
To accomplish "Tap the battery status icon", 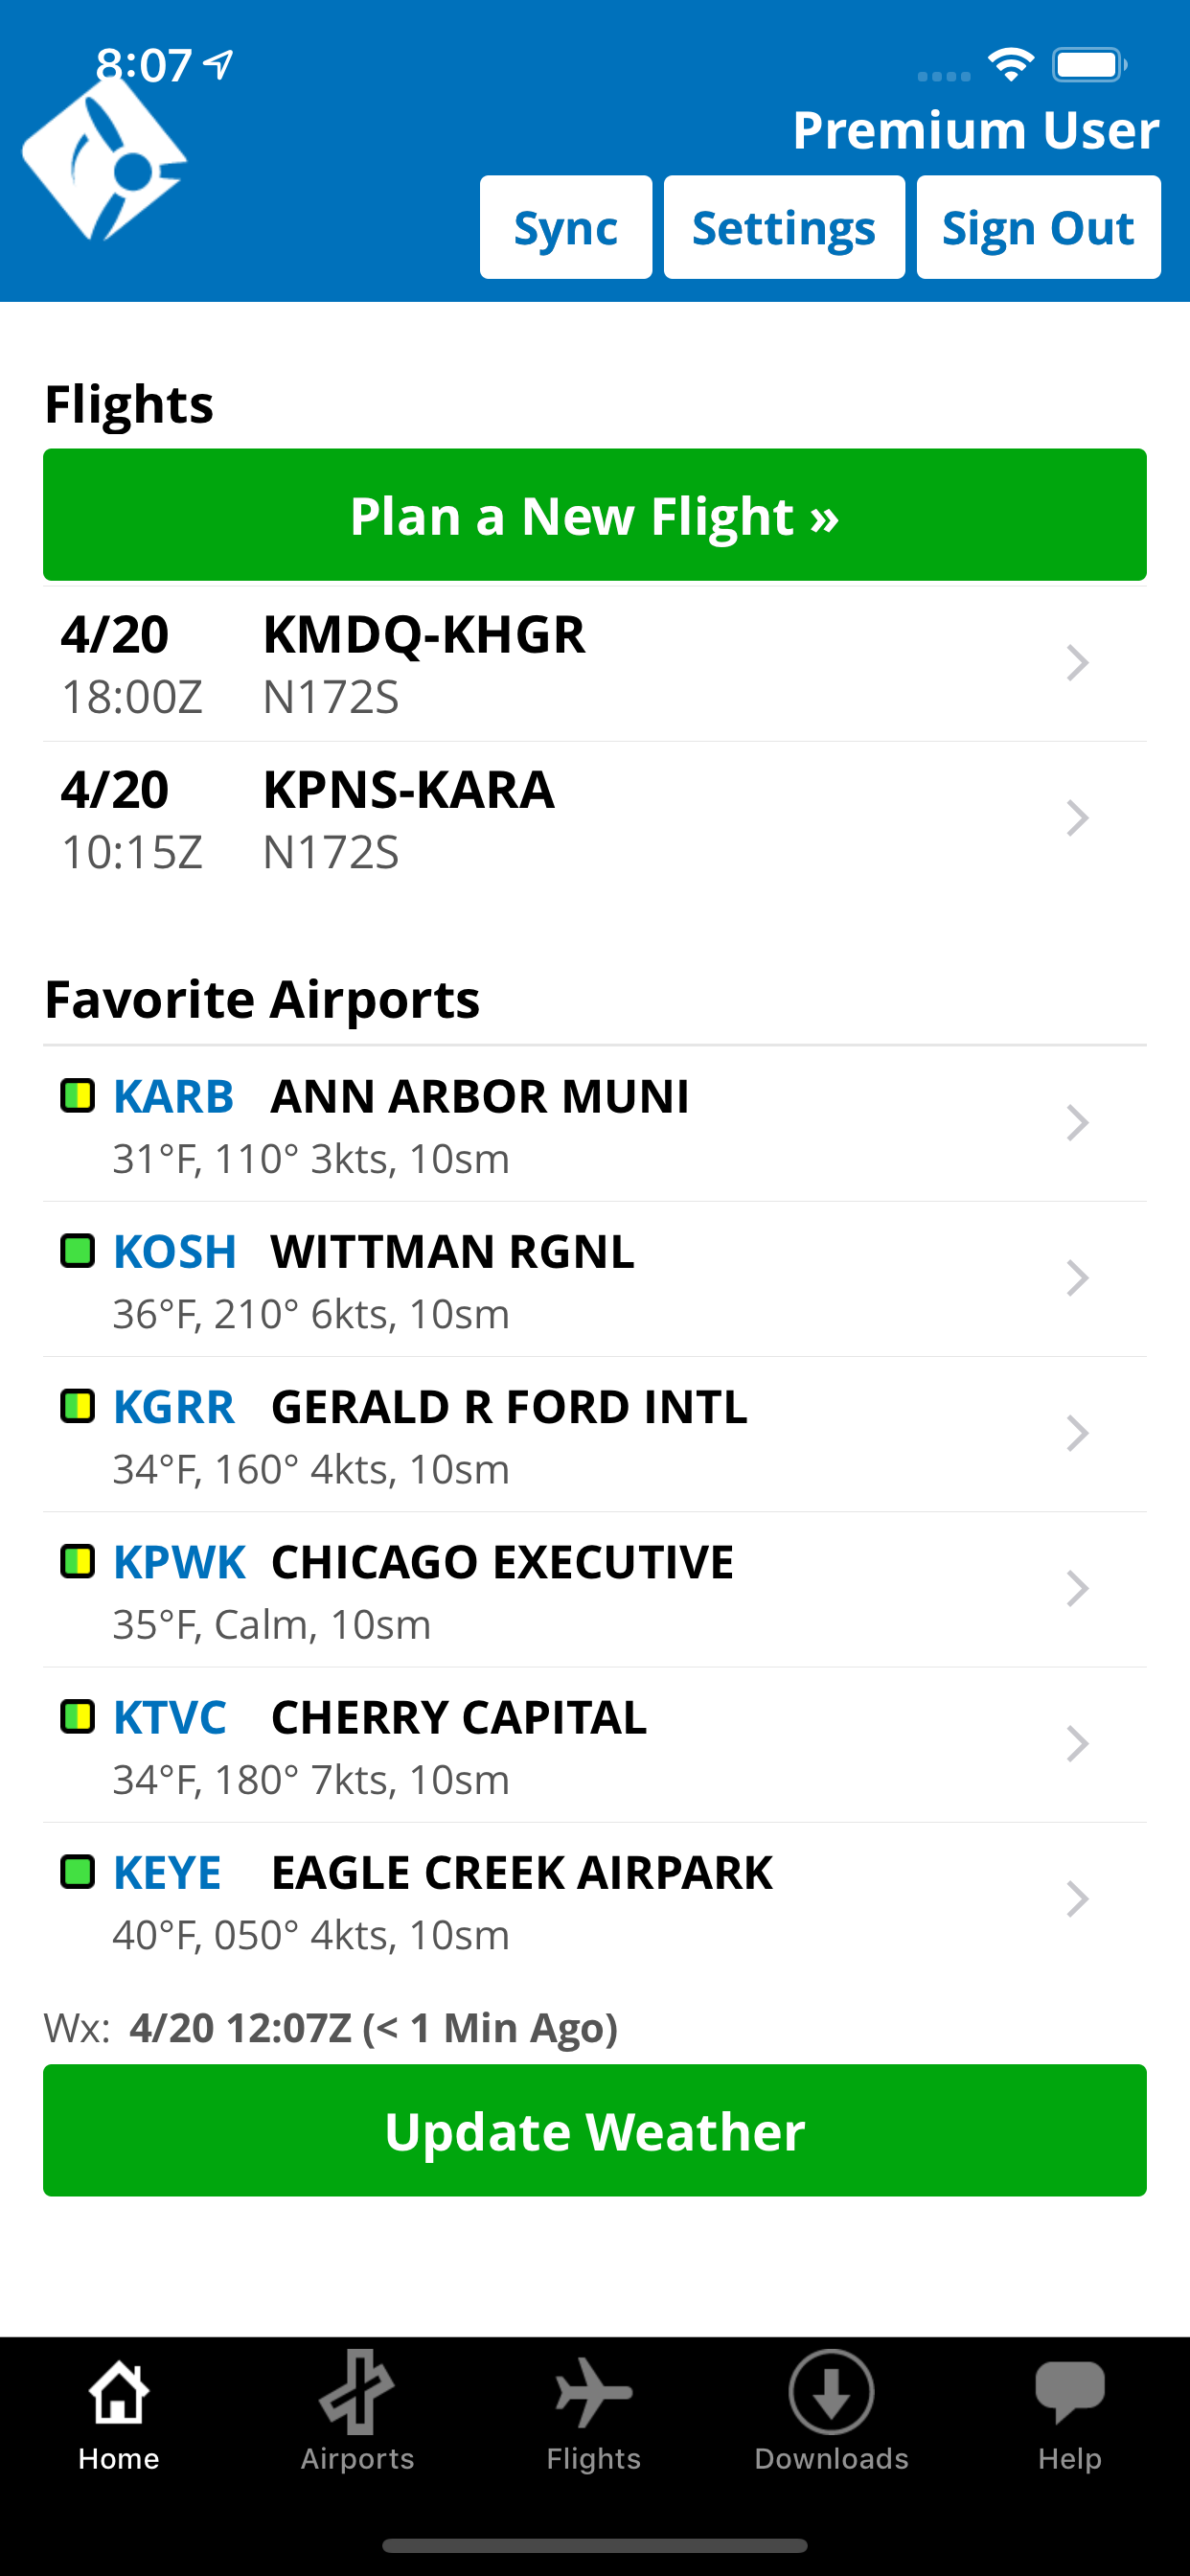I will 1089,65.
